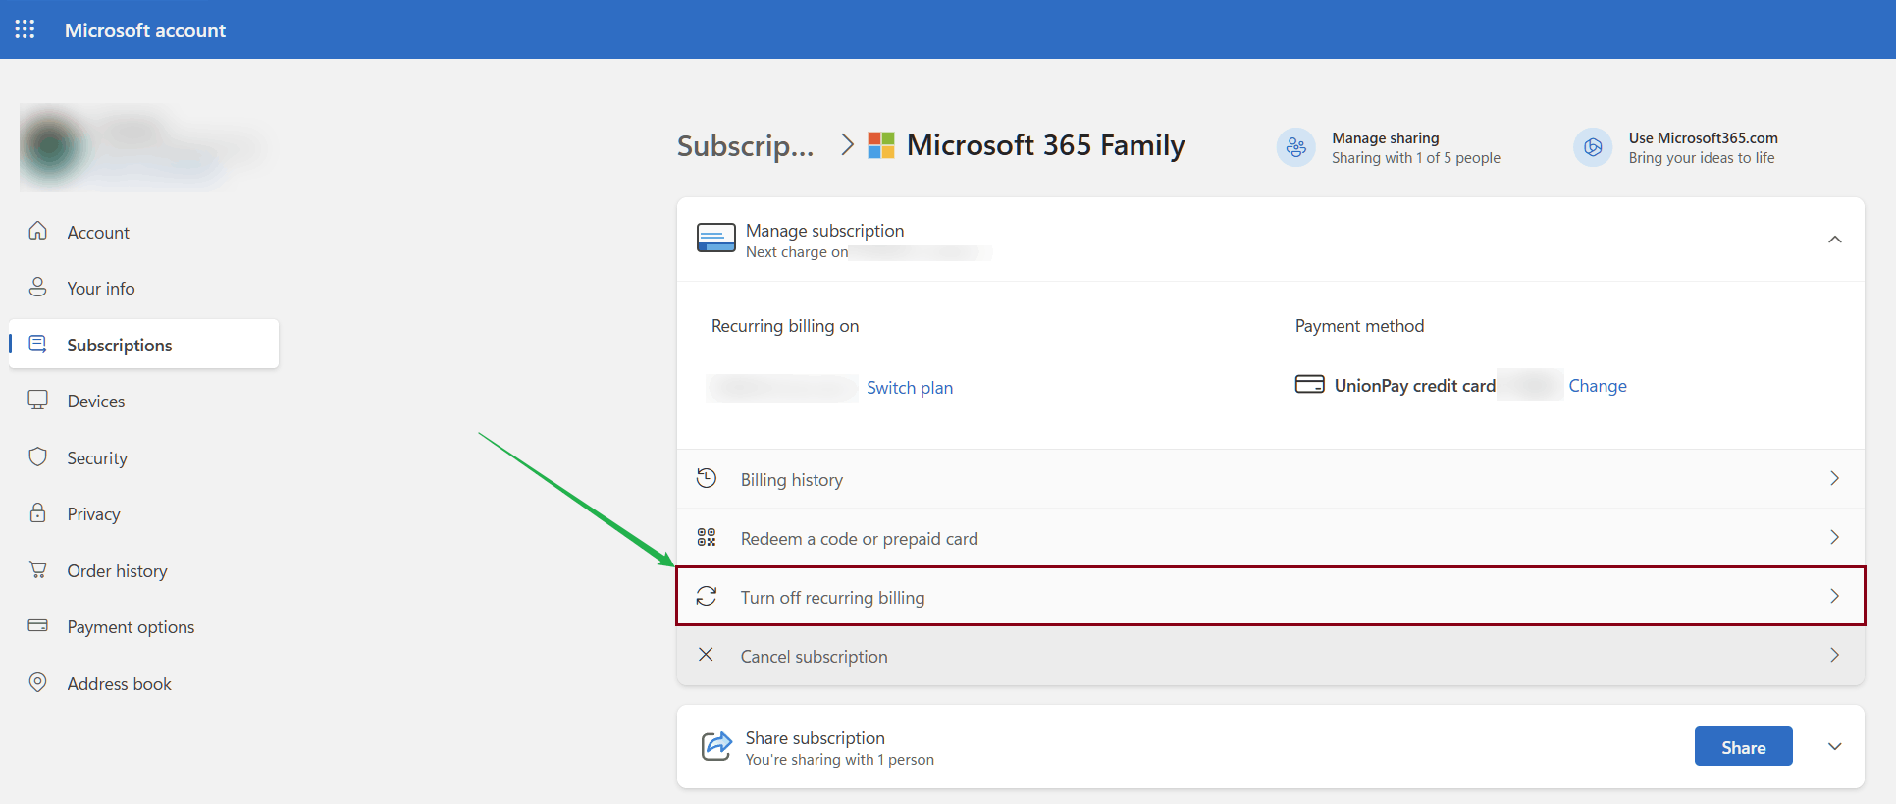The image size is (1896, 804).
Task: Click the Microsoft account header title
Action: (x=145, y=30)
